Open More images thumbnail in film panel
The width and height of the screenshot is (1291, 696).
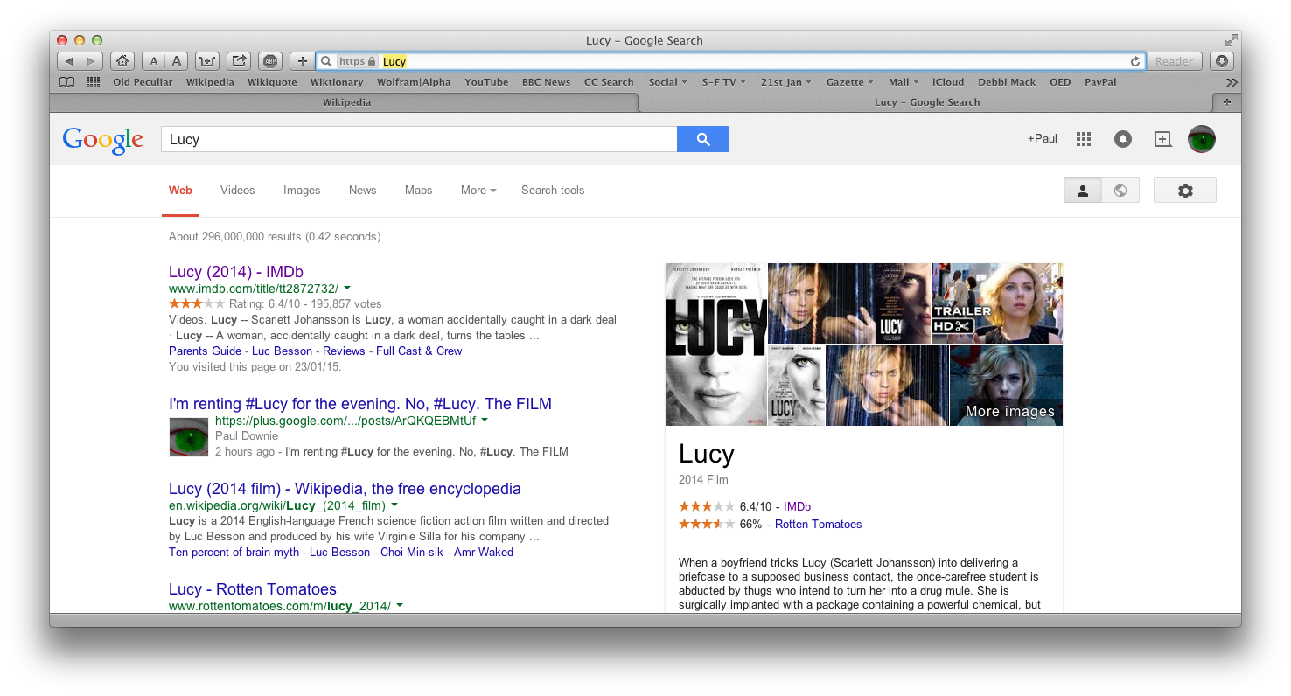point(1006,386)
